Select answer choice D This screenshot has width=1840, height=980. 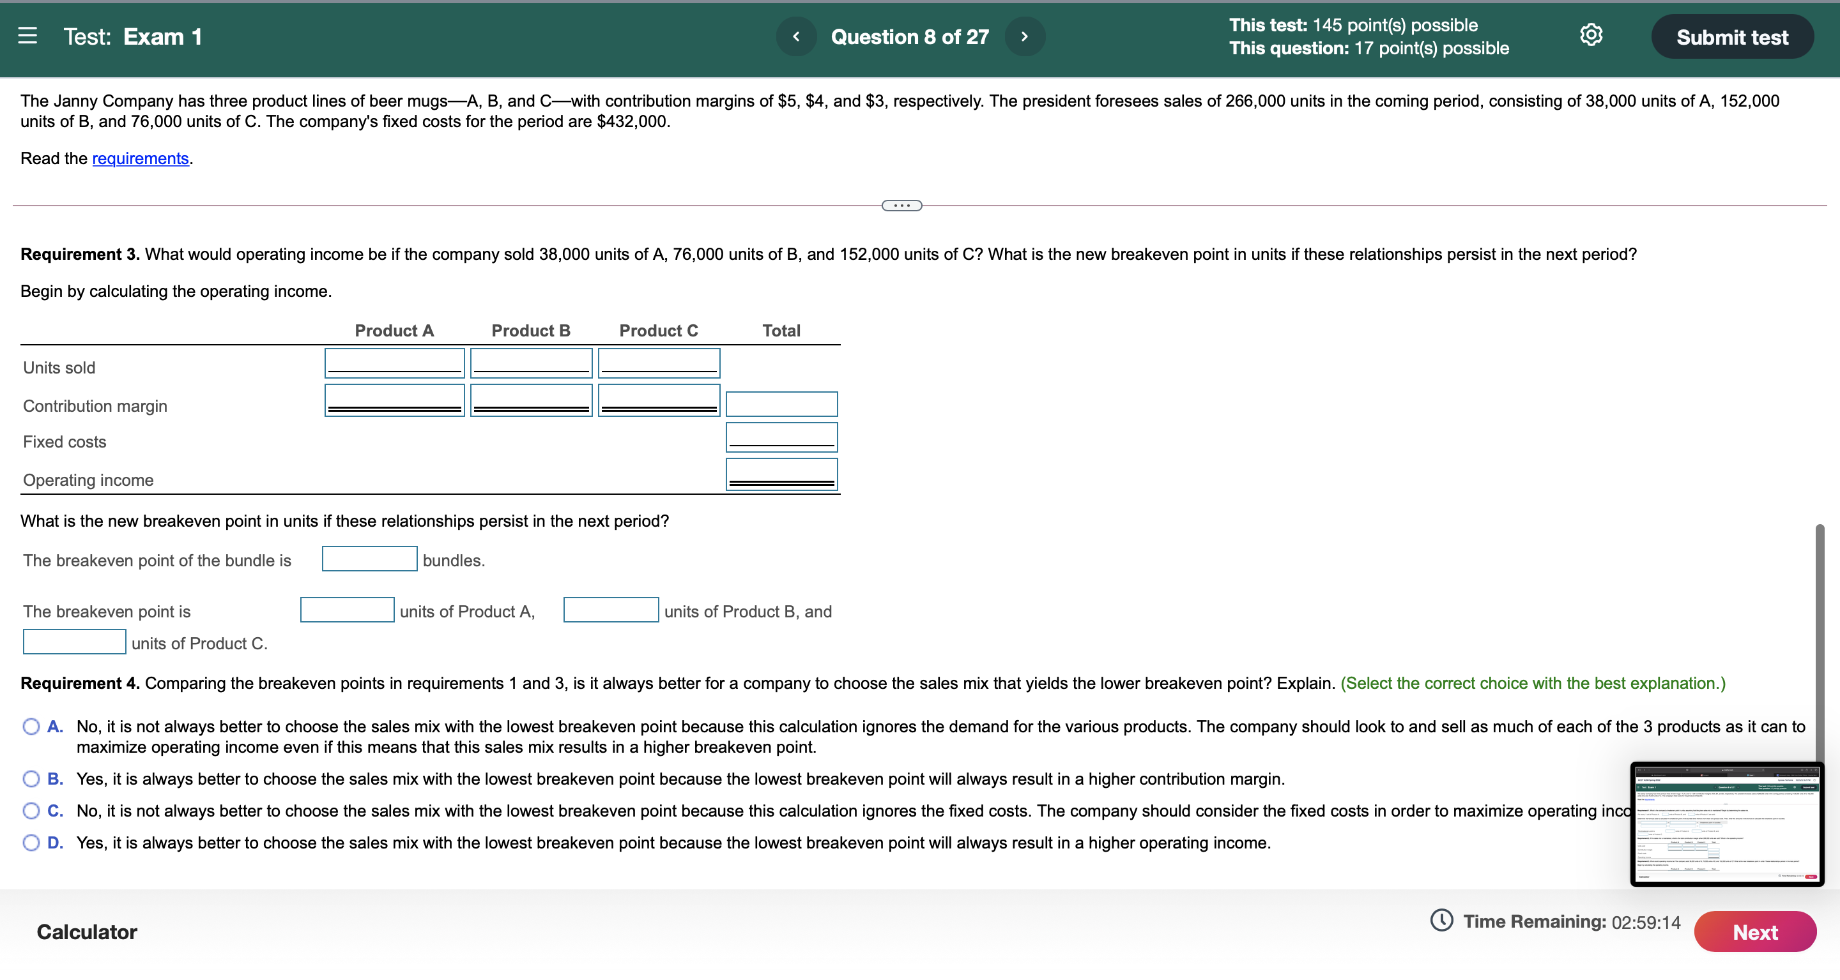[31, 842]
